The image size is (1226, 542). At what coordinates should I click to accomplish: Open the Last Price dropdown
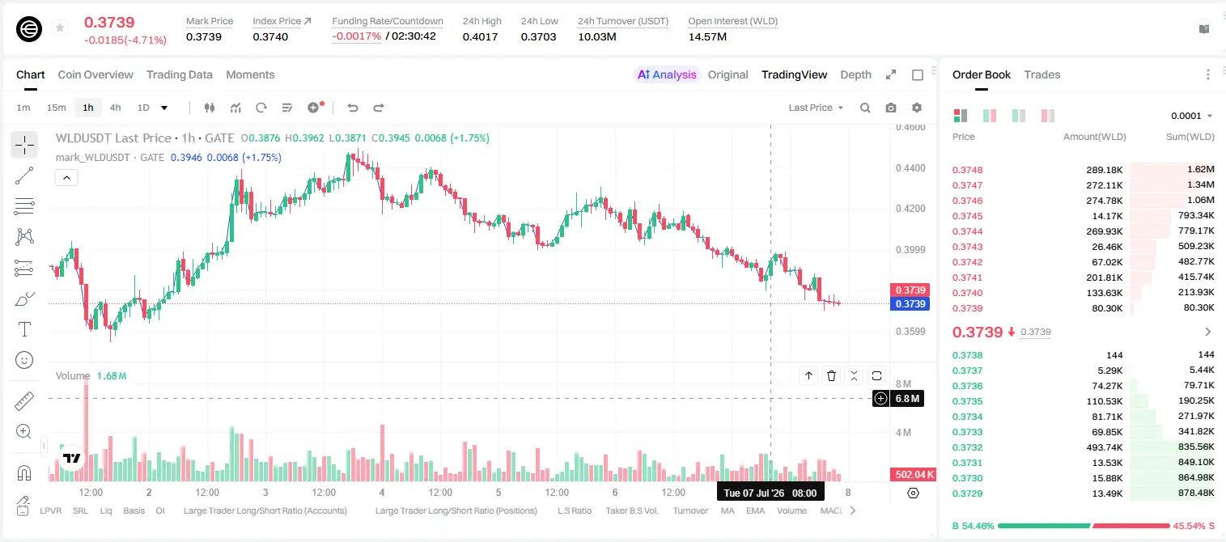pyautogui.click(x=816, y=108)
